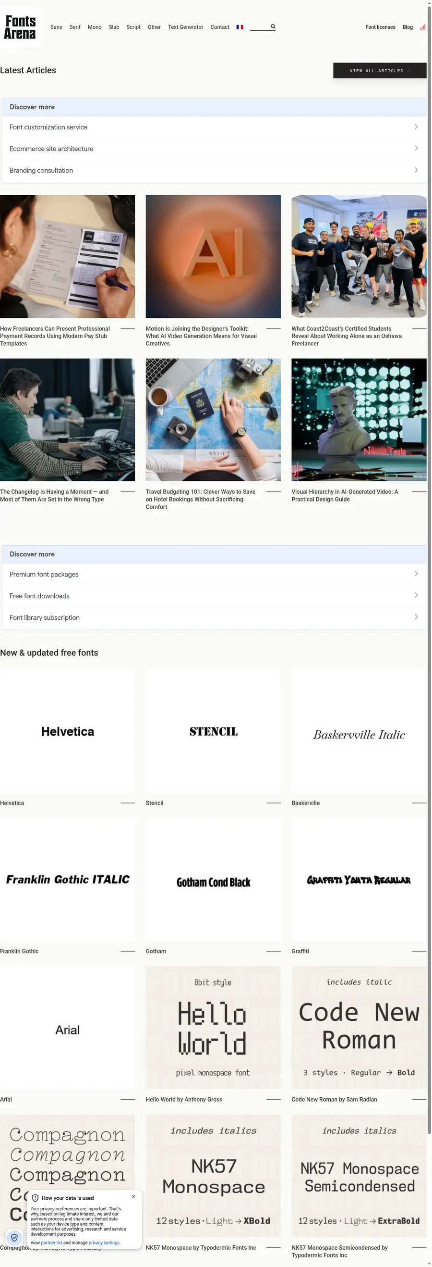The height and width of the screenshot is (1267, 432).
Task: Expand Branding consultation row
Action: (214, 170)
